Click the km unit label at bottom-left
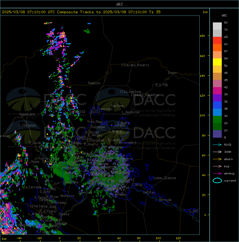Image resolution: width=239 pixels, height=242 pixels. point(4,239)
